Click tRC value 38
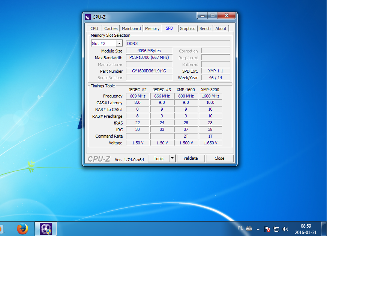Screen dimensions: 384x288 210,129
